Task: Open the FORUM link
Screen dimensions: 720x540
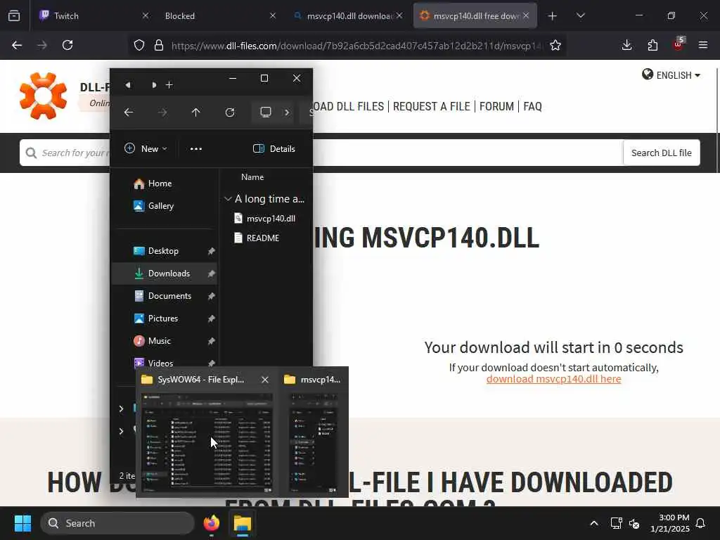Action: [496, 107]
